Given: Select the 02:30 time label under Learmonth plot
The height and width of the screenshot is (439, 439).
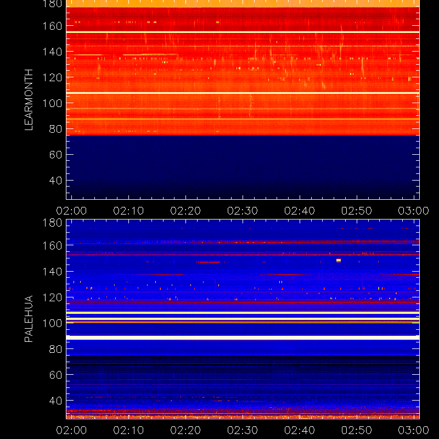Looking at the screenshot, I should (x=243, y=211).
